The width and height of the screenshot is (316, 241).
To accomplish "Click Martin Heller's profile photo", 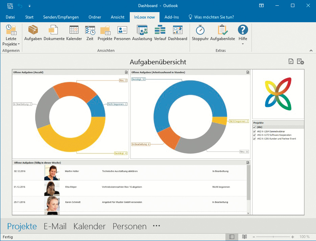I will (x=52, y=172).
